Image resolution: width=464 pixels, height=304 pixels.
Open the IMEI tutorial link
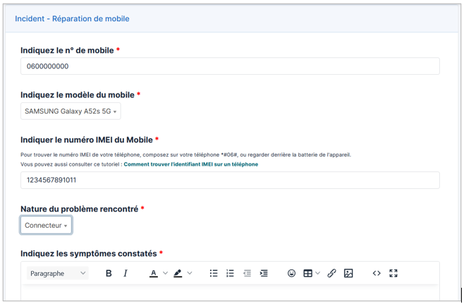[x=190, y=164]
